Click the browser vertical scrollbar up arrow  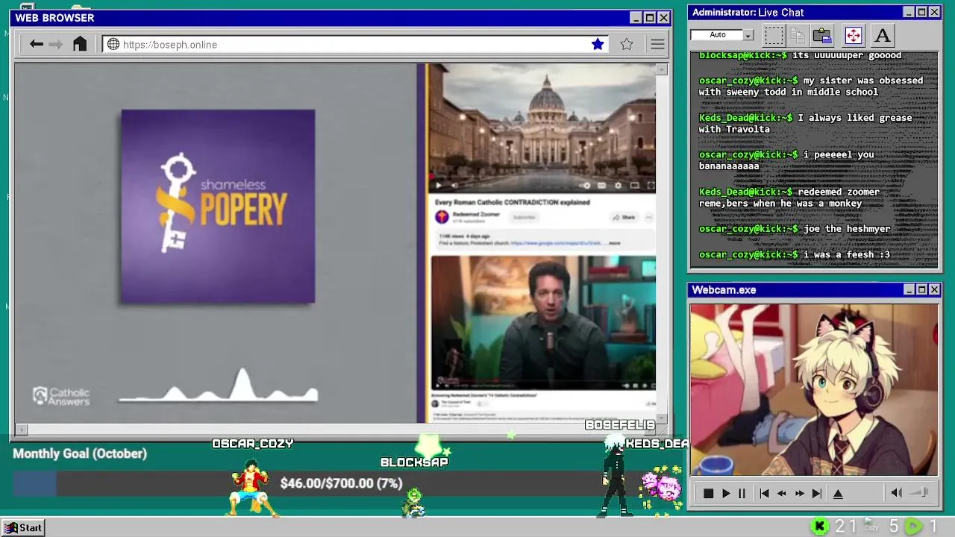662,69
